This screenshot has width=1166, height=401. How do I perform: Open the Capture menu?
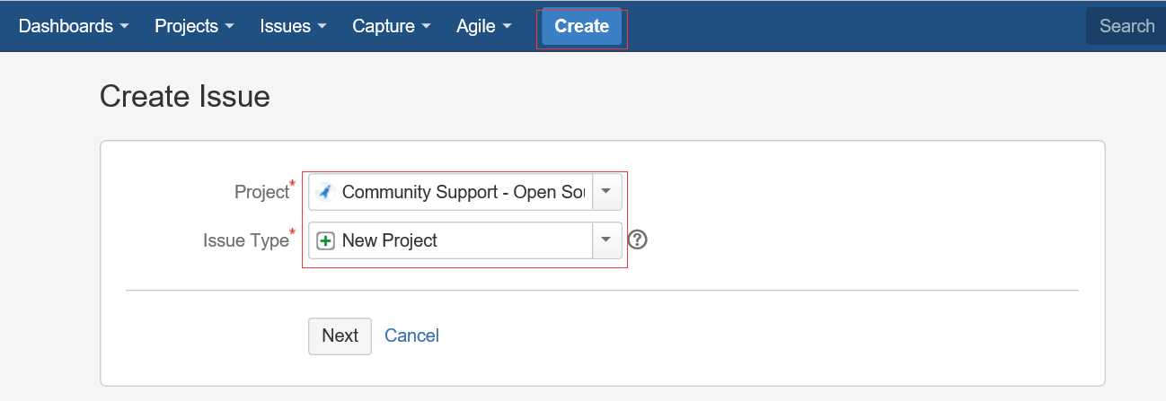pos(392,26)
